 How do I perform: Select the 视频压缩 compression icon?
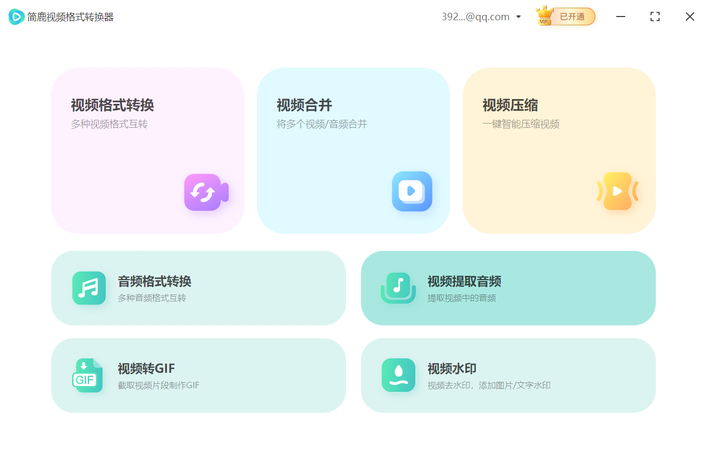(x=617, y=192)
